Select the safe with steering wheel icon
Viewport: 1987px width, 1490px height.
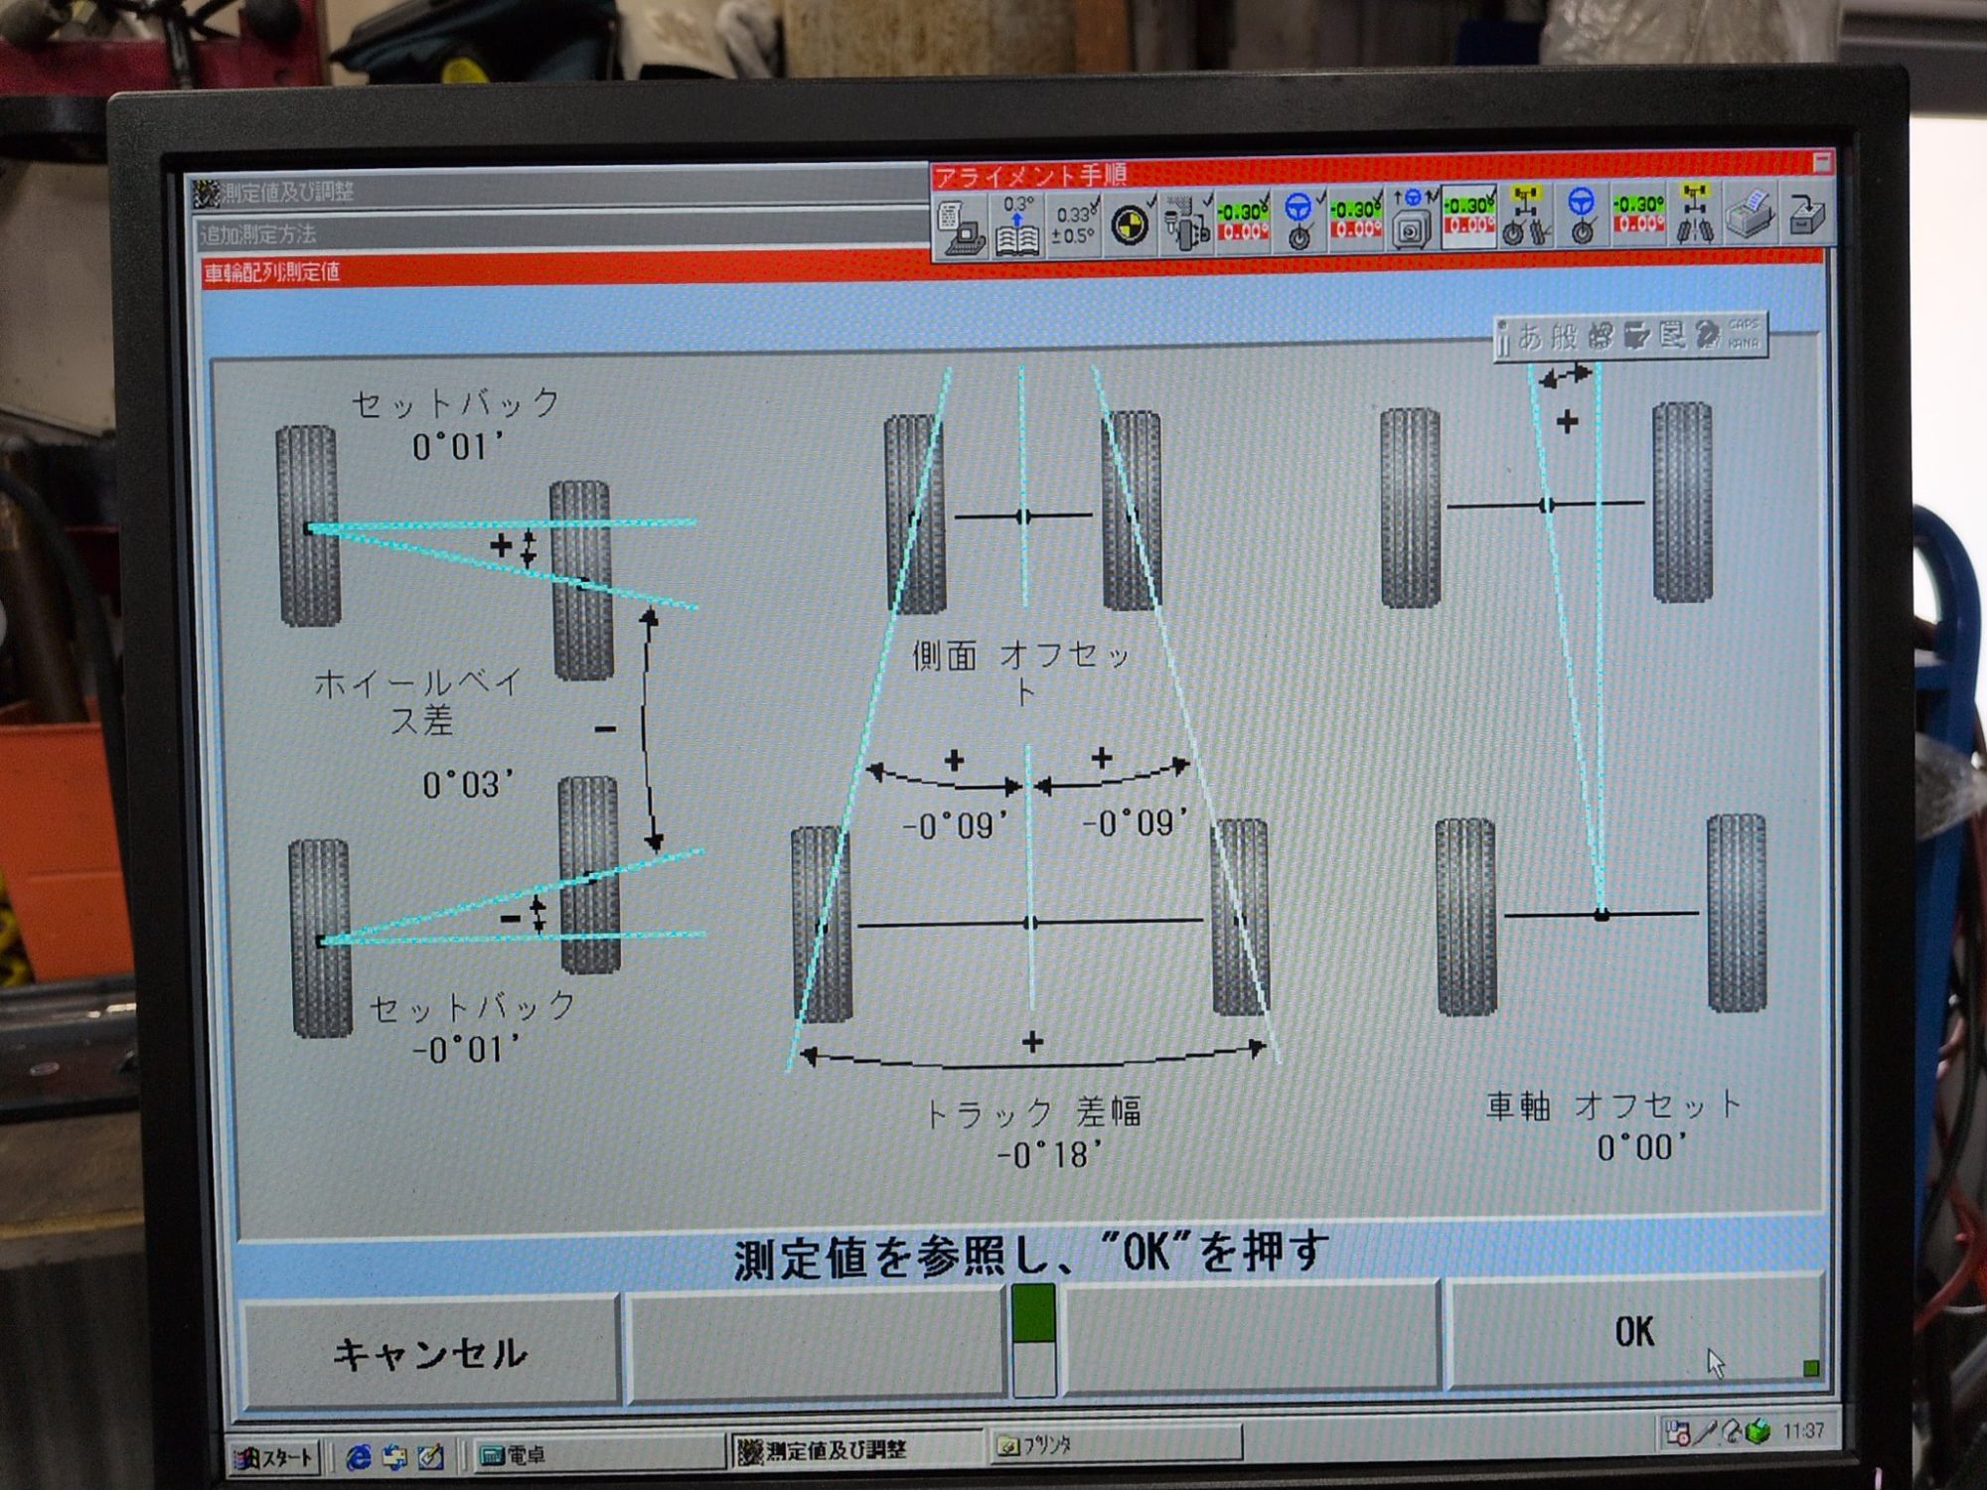click(1412, 221)
